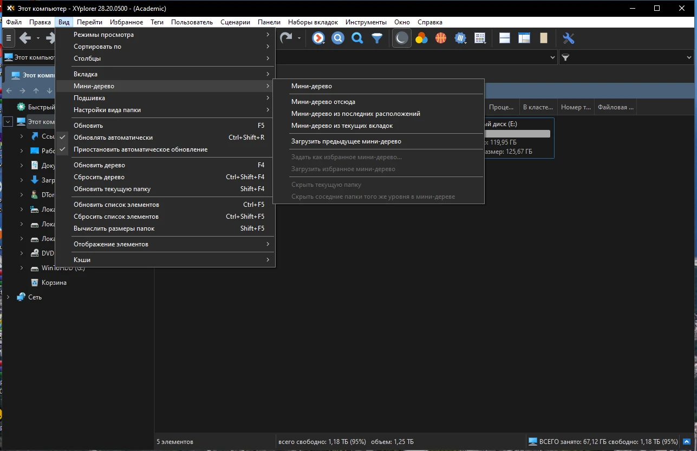Toggle the dark mode moon icon
697x451 pixels.
coord(401,38)
